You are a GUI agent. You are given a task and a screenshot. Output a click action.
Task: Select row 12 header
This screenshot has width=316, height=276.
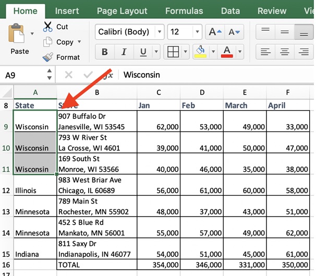pyautogui.click(x=6, y=185)
